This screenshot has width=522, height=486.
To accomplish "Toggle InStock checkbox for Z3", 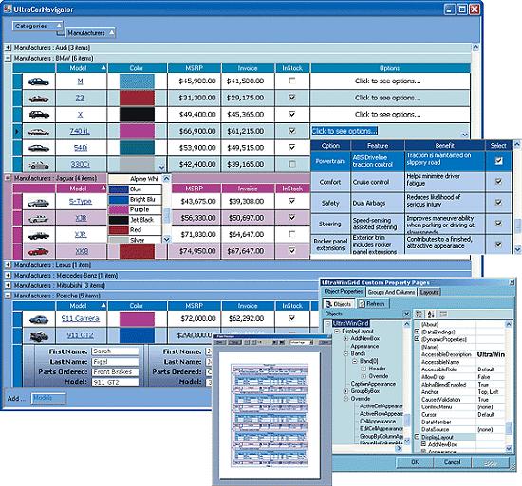I will [x=292, y=98].
